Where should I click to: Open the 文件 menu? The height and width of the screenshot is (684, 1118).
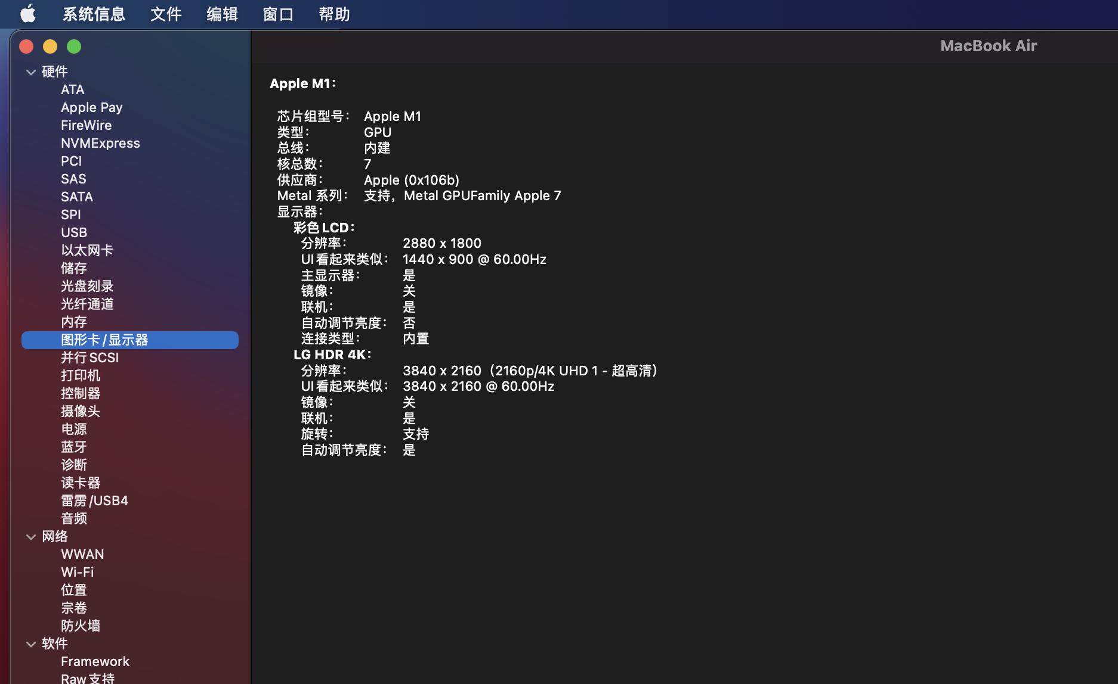click(165, 13)
